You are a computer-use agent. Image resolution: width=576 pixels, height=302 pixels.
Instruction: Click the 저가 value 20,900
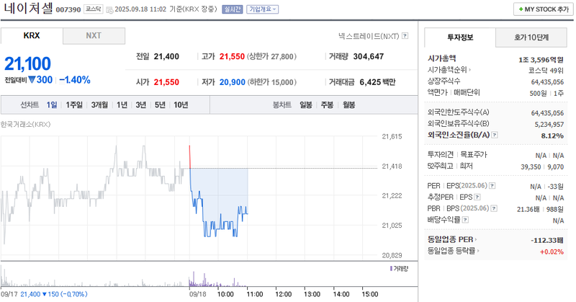(x=232, y=82)
